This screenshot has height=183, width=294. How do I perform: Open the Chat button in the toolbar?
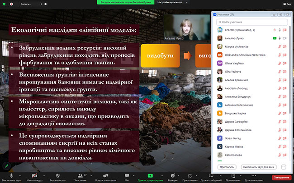pos(127,175)
